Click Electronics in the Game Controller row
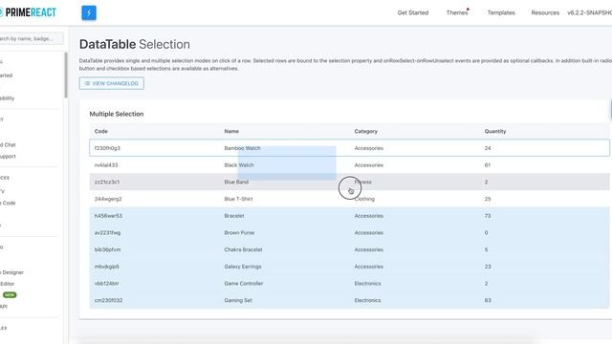The width and height of the screenshot is (612, 344). [367, 283]
